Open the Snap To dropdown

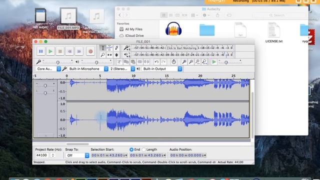point(77,155)
